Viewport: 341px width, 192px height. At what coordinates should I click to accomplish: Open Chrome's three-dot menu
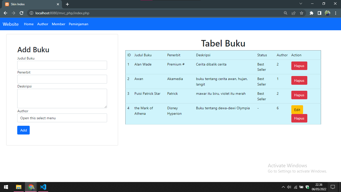point(335,13)
